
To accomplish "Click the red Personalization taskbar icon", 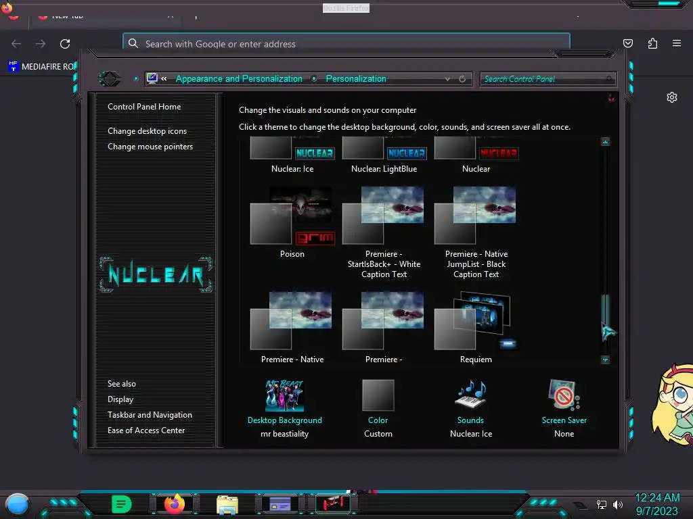I will pos(333,503).
